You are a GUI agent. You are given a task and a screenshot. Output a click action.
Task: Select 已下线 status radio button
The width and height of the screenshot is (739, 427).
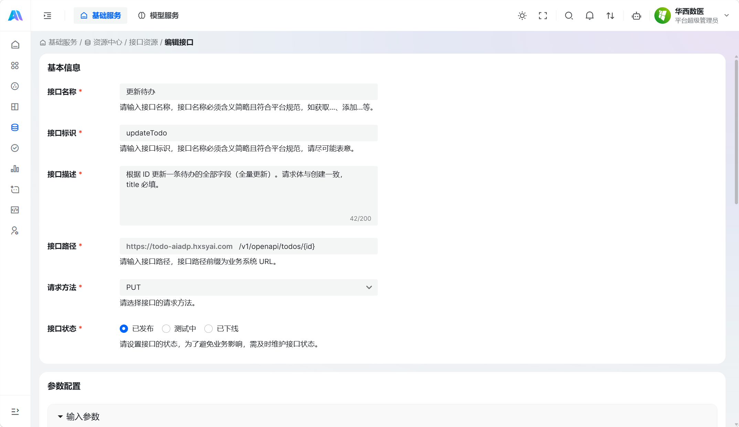[208, 329]
